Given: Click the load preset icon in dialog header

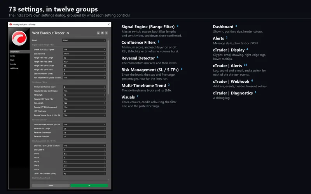Looking at the screenshot, I should click(98, 33).
